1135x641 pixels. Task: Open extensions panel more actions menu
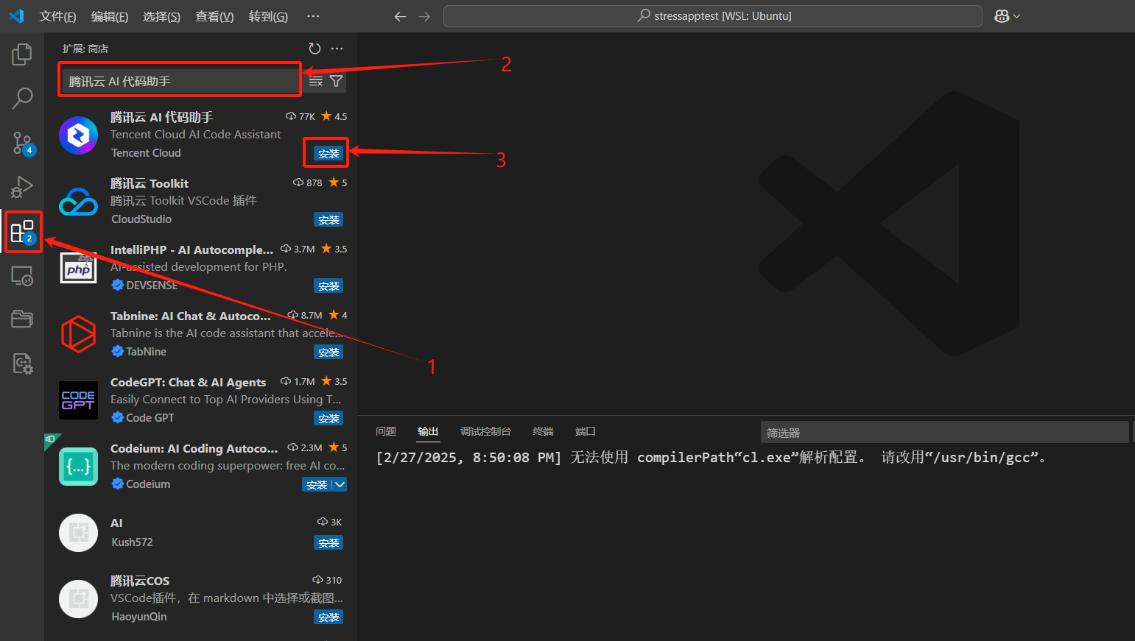coord(337,49)
